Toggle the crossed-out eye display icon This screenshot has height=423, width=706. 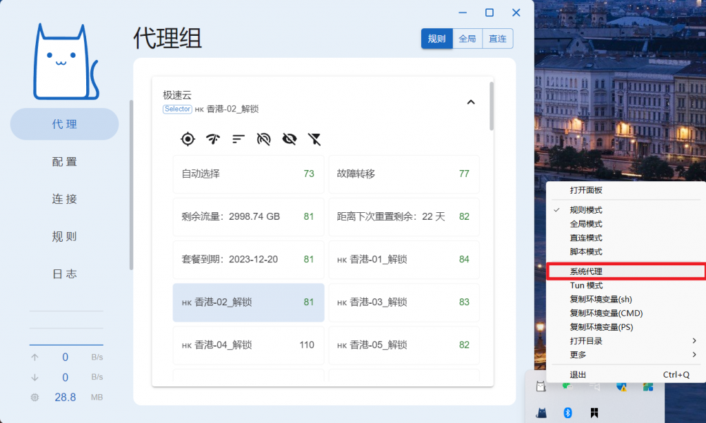point(289,139)
